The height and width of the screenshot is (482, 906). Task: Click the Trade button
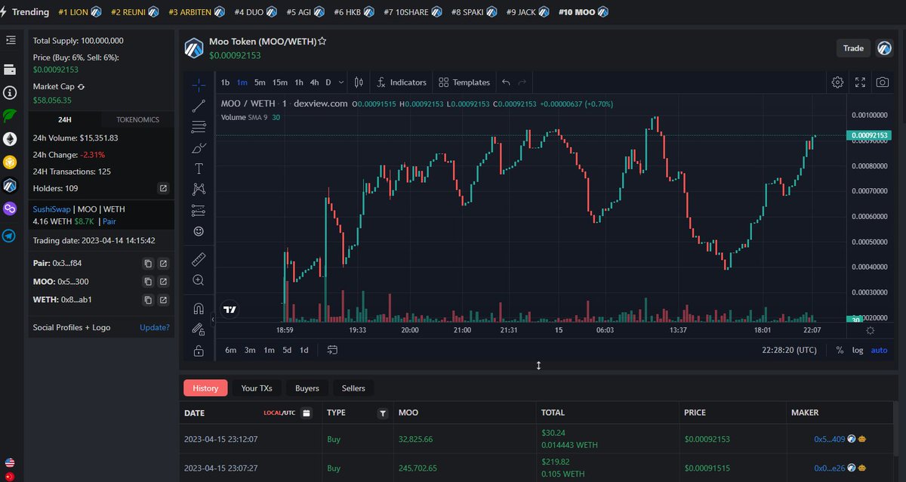(853, 48)
